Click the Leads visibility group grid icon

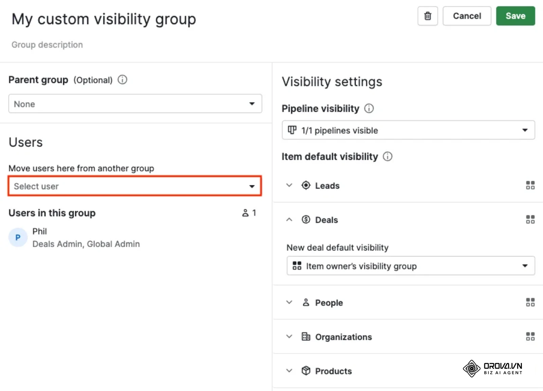(530, 185)
